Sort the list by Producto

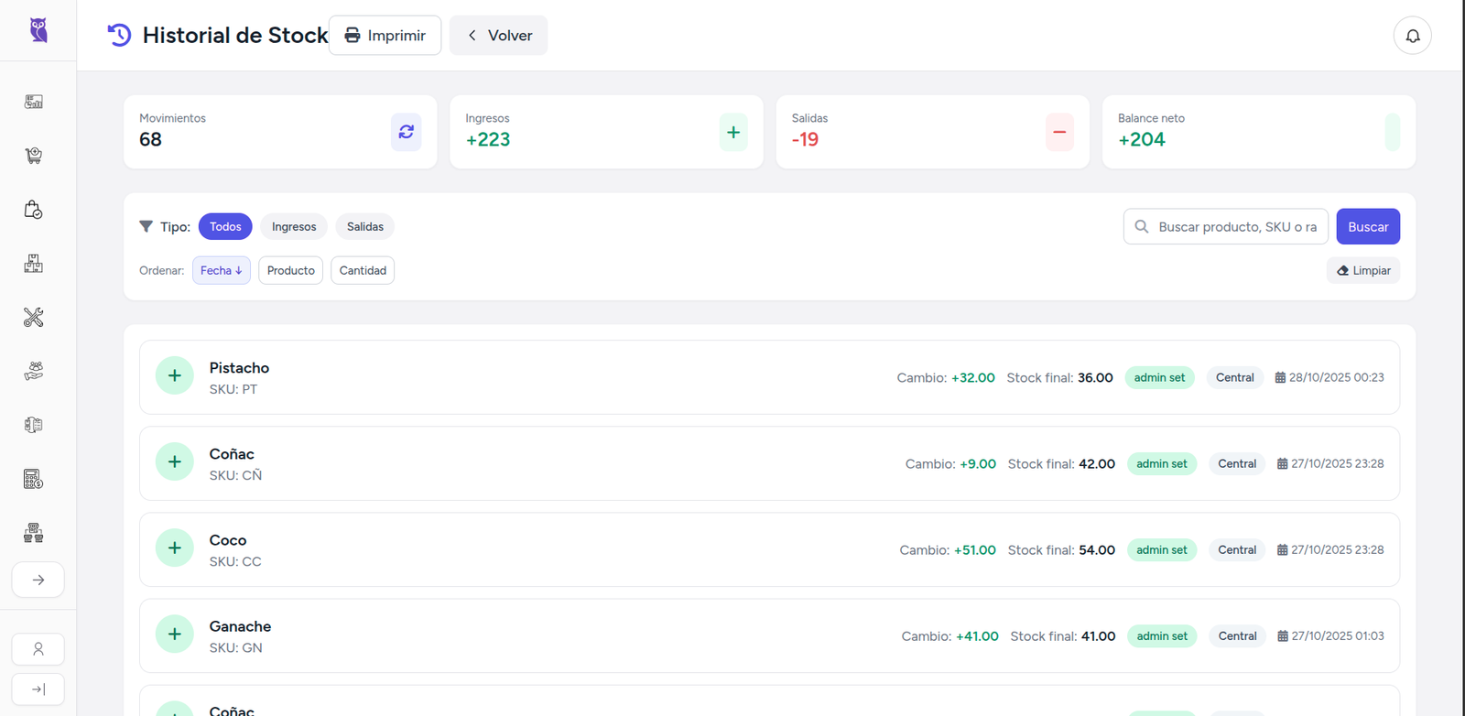tap(290, 271)
